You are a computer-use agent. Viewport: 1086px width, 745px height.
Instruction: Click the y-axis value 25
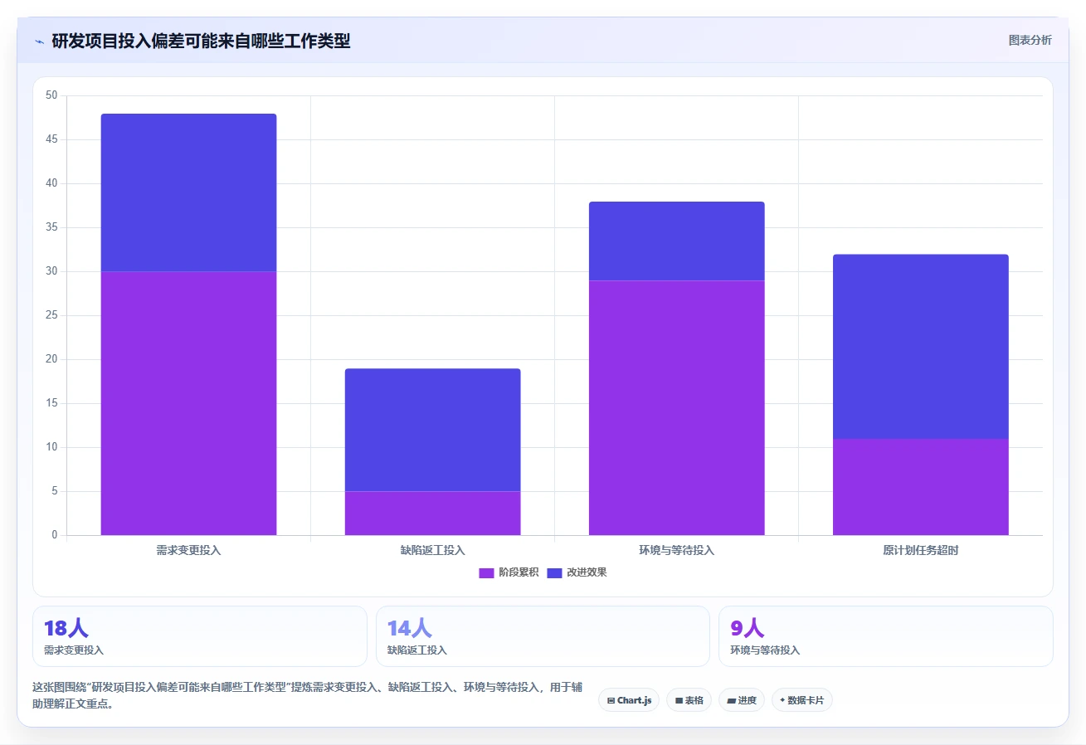coord(51,315)
